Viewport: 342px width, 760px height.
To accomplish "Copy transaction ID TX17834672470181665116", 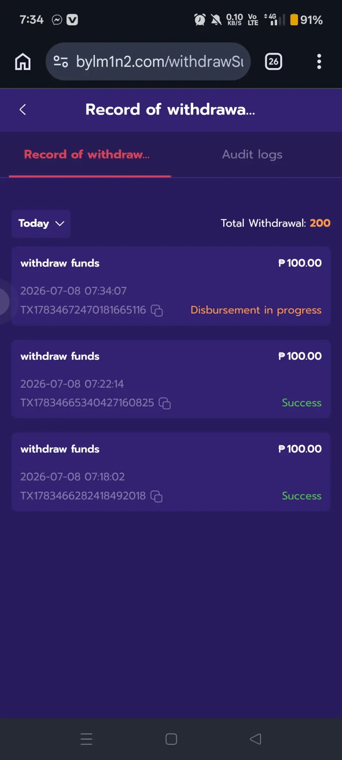I will (157, 310).
